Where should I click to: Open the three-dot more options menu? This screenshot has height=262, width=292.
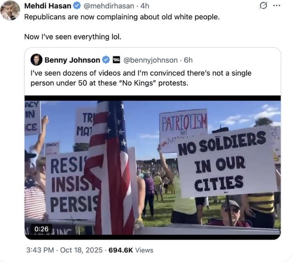[277, 6]
